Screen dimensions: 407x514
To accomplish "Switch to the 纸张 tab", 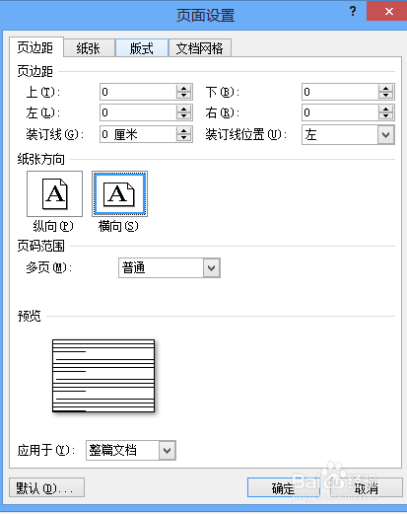I will (x=89, y=48).
